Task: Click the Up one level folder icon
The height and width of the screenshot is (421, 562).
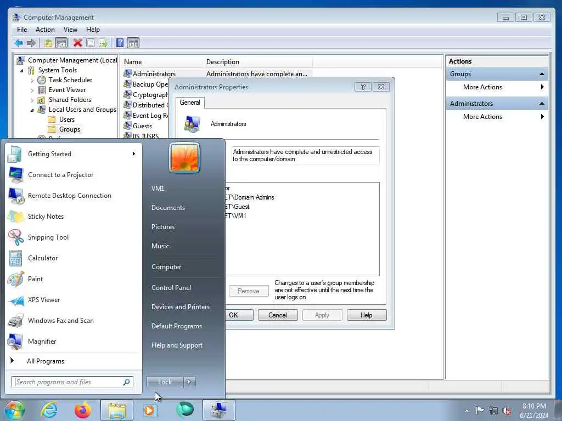Action: pyautogui.click(x=48, y=43)
